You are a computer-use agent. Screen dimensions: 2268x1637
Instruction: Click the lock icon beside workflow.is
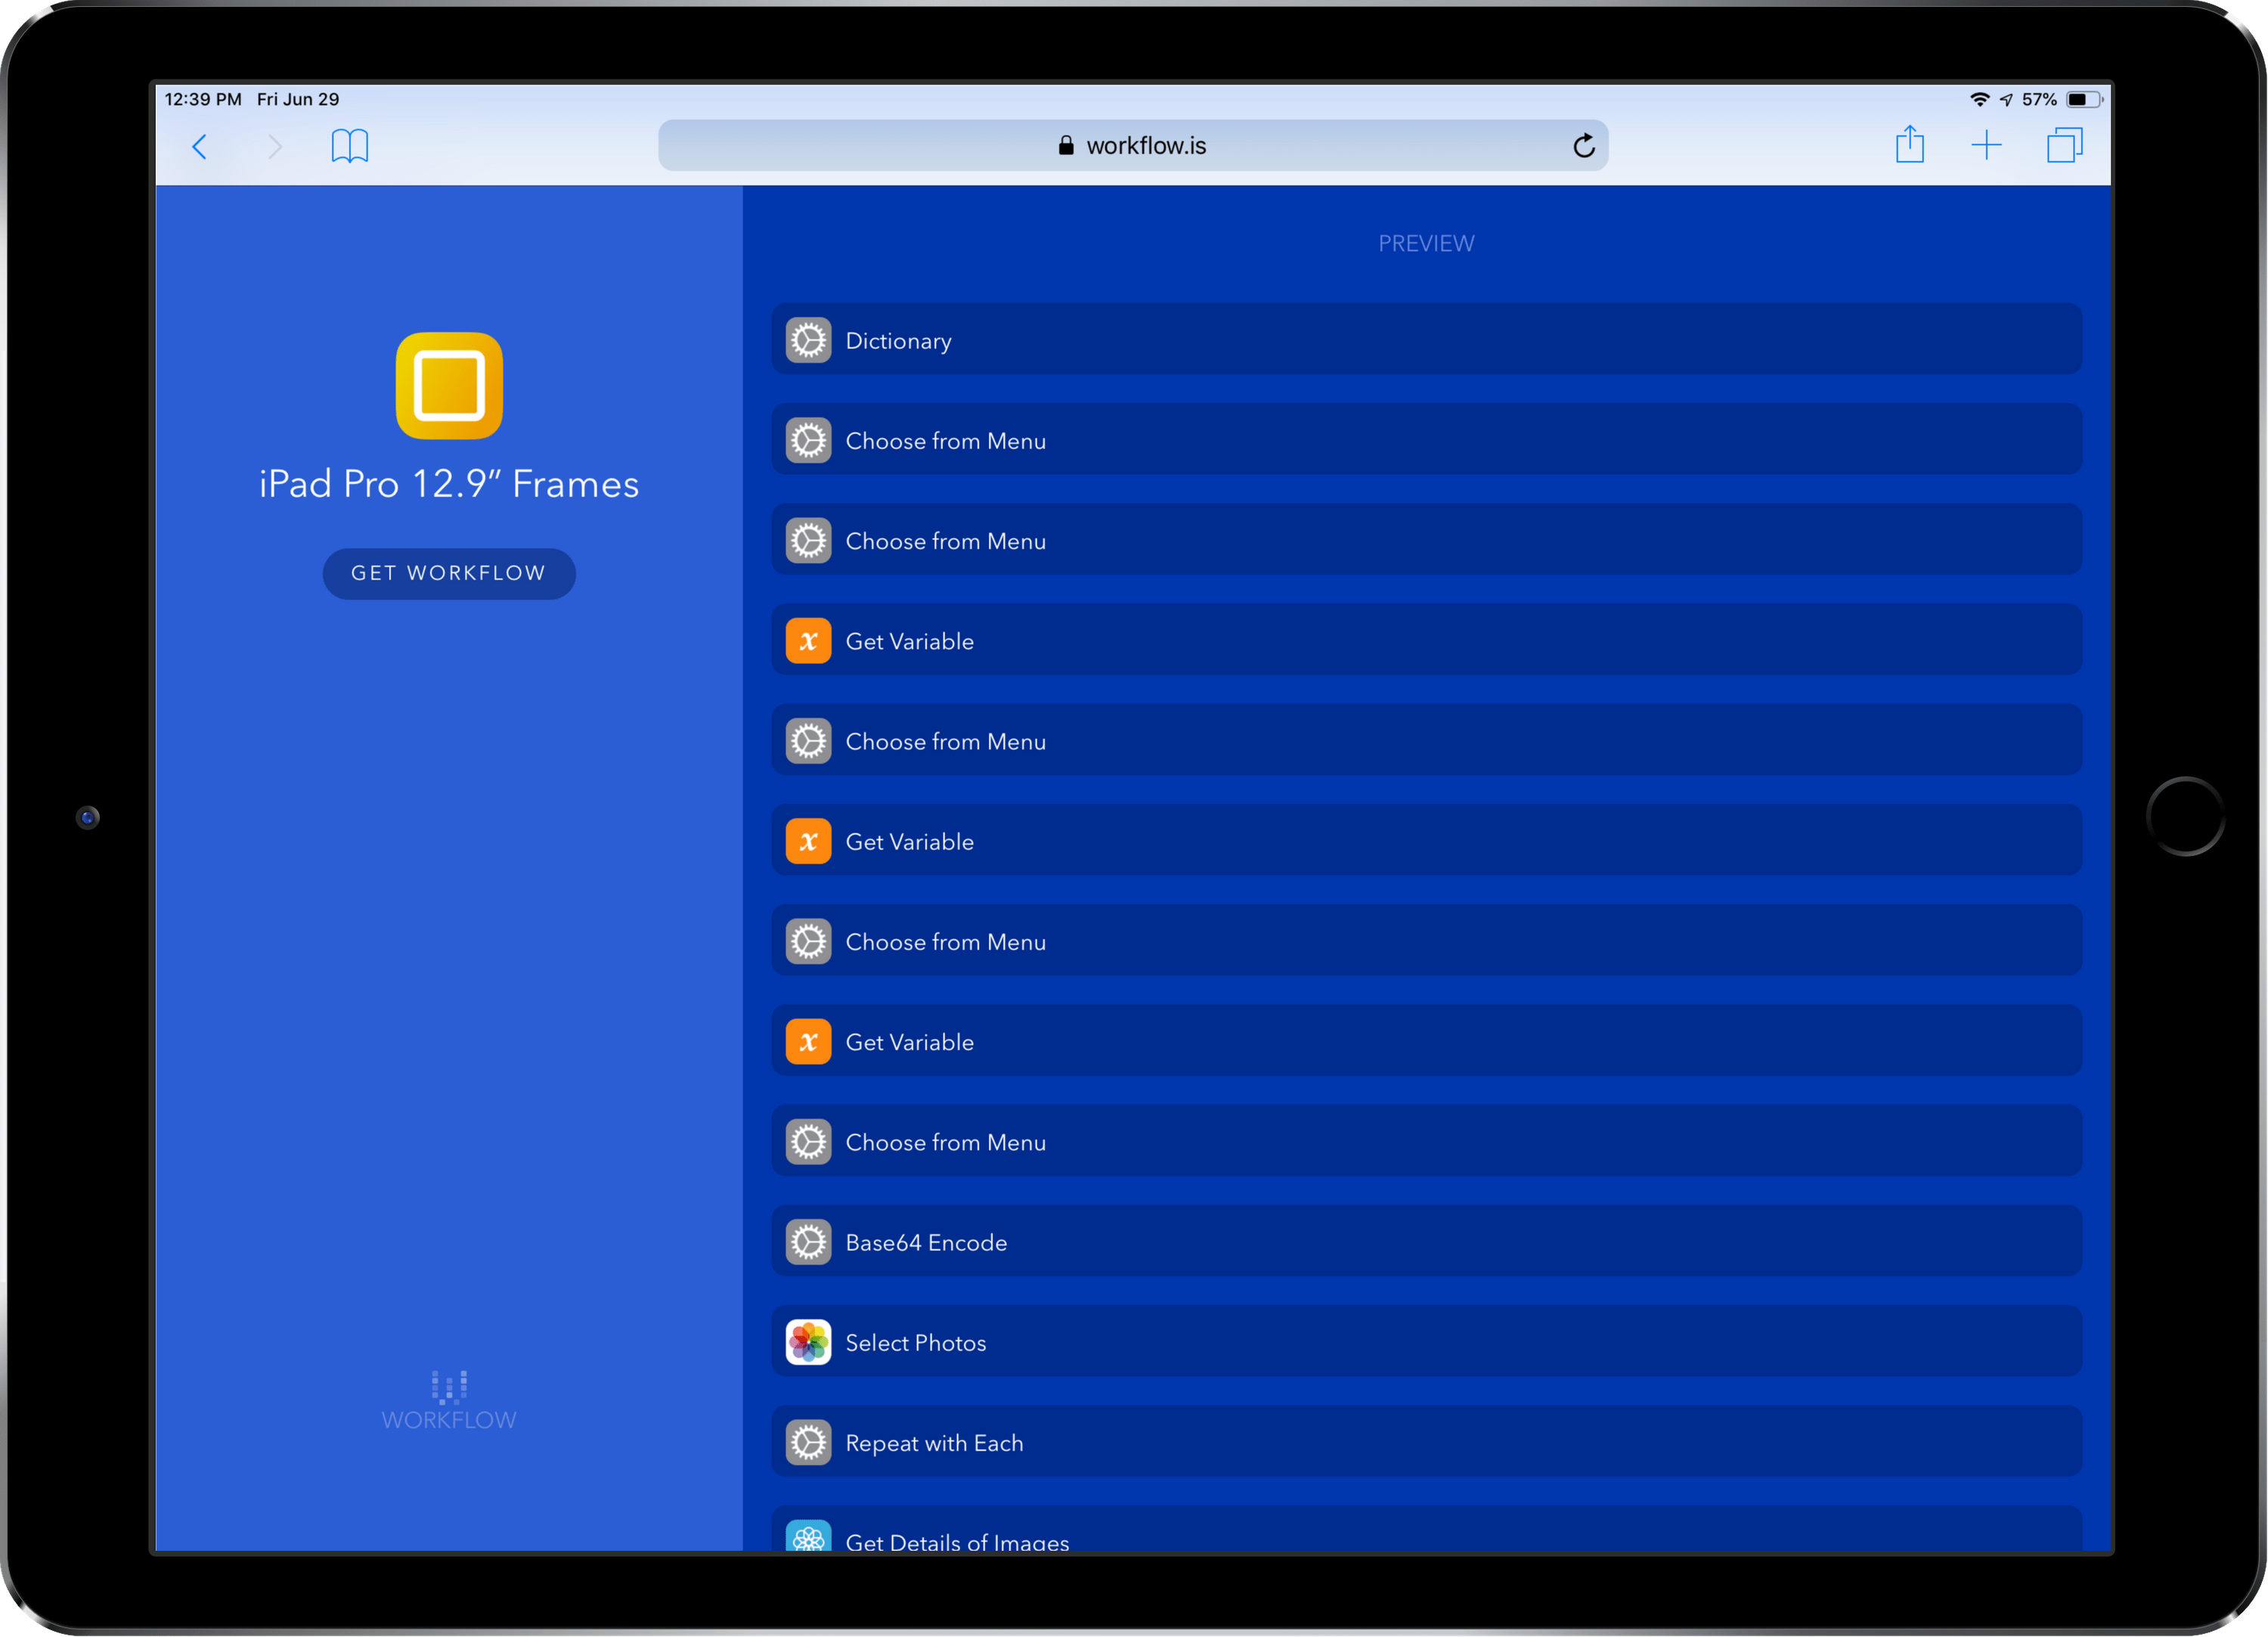[x=1066, y=146]
